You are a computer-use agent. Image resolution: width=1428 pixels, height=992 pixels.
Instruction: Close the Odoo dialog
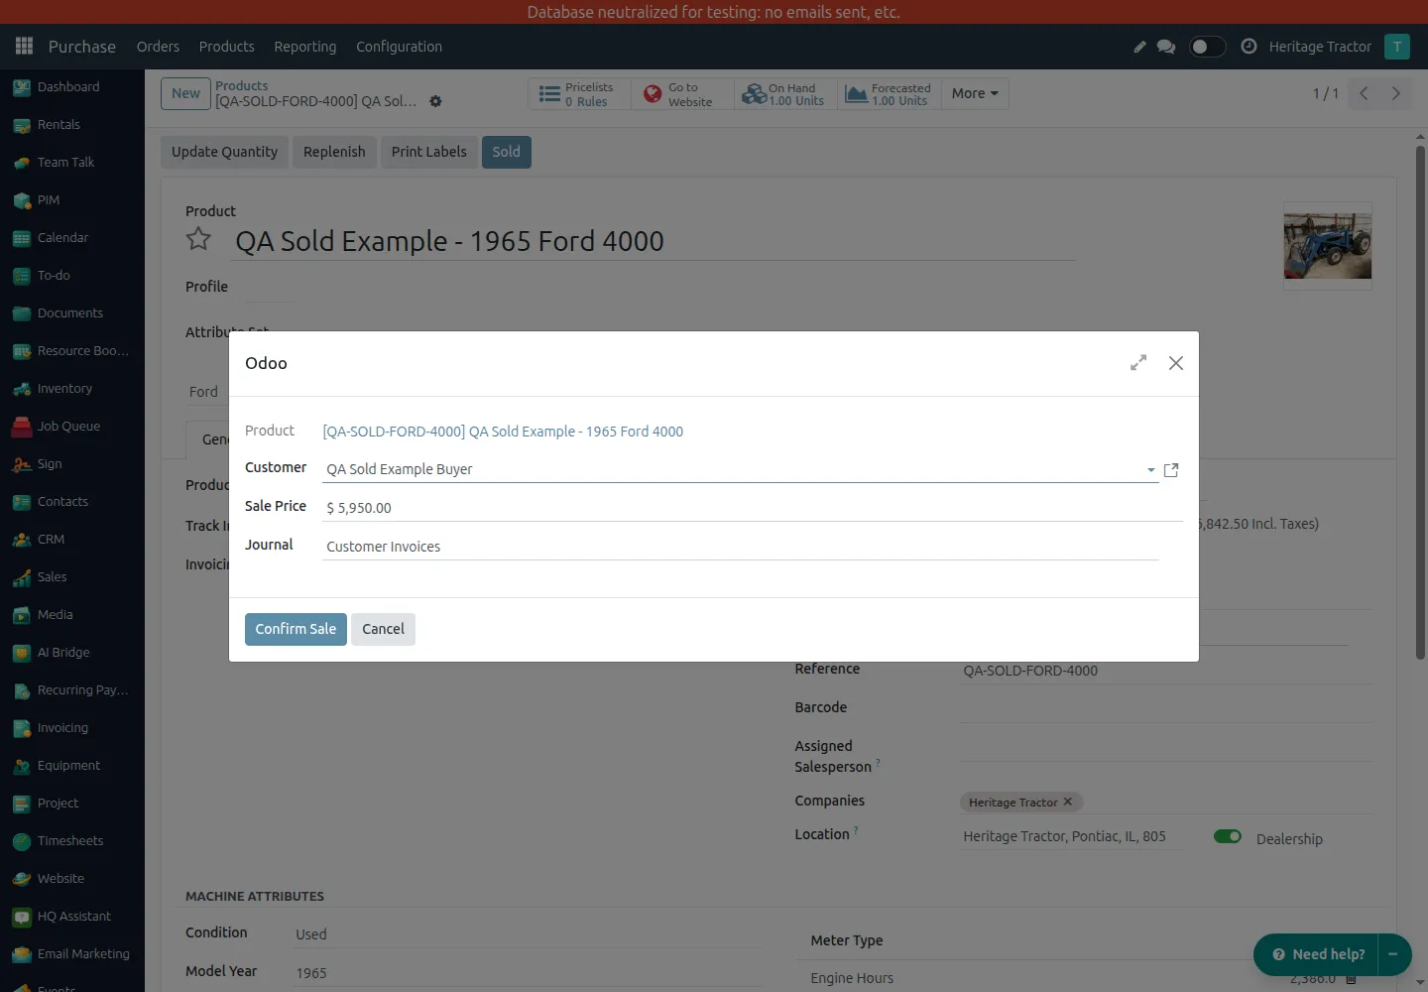coord(1176,363)
